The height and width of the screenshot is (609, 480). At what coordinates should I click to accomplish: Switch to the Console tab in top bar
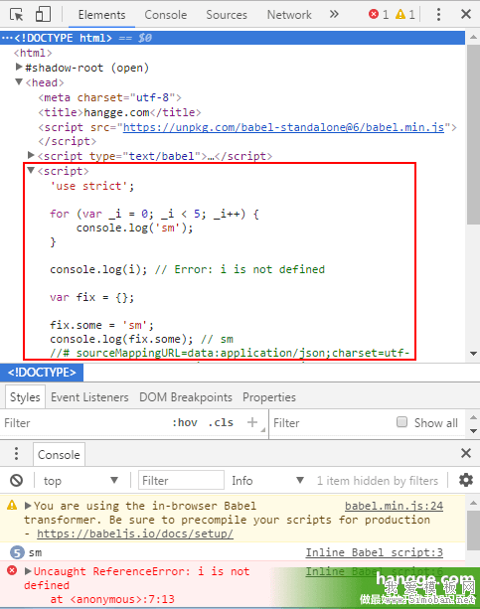point(166,15)
